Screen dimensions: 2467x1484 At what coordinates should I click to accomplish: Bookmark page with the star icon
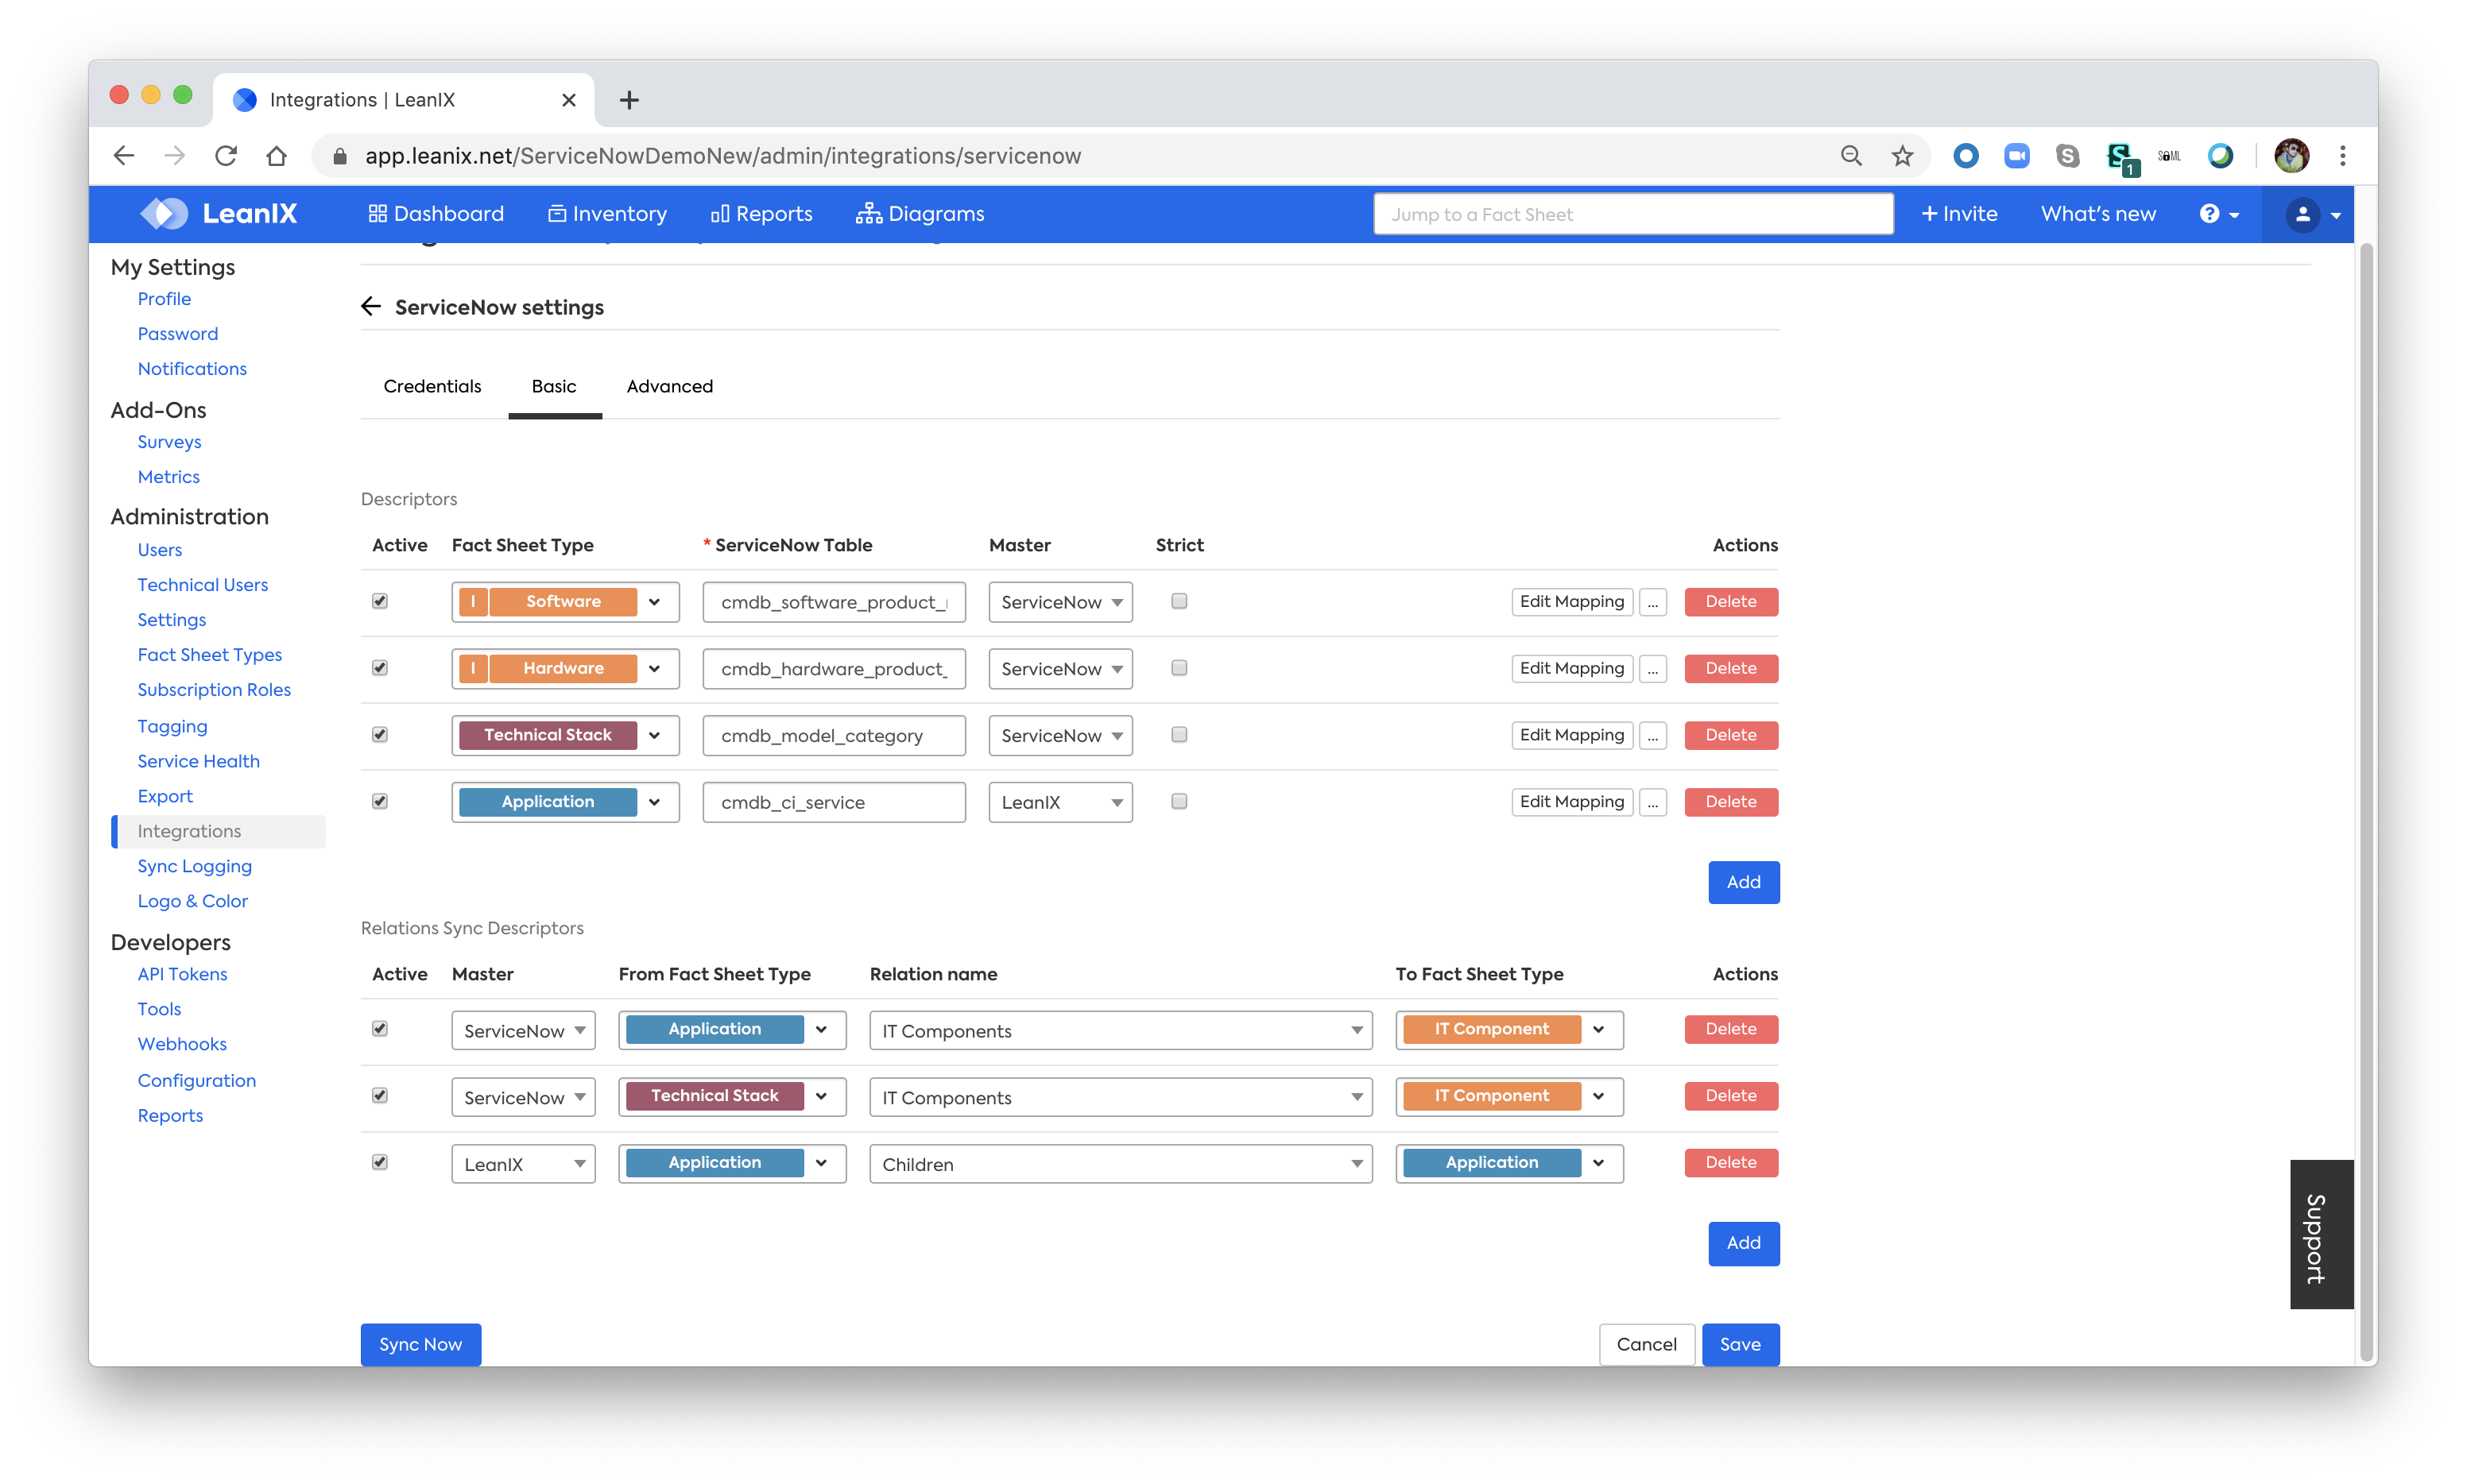click(x=1902, y=156)
